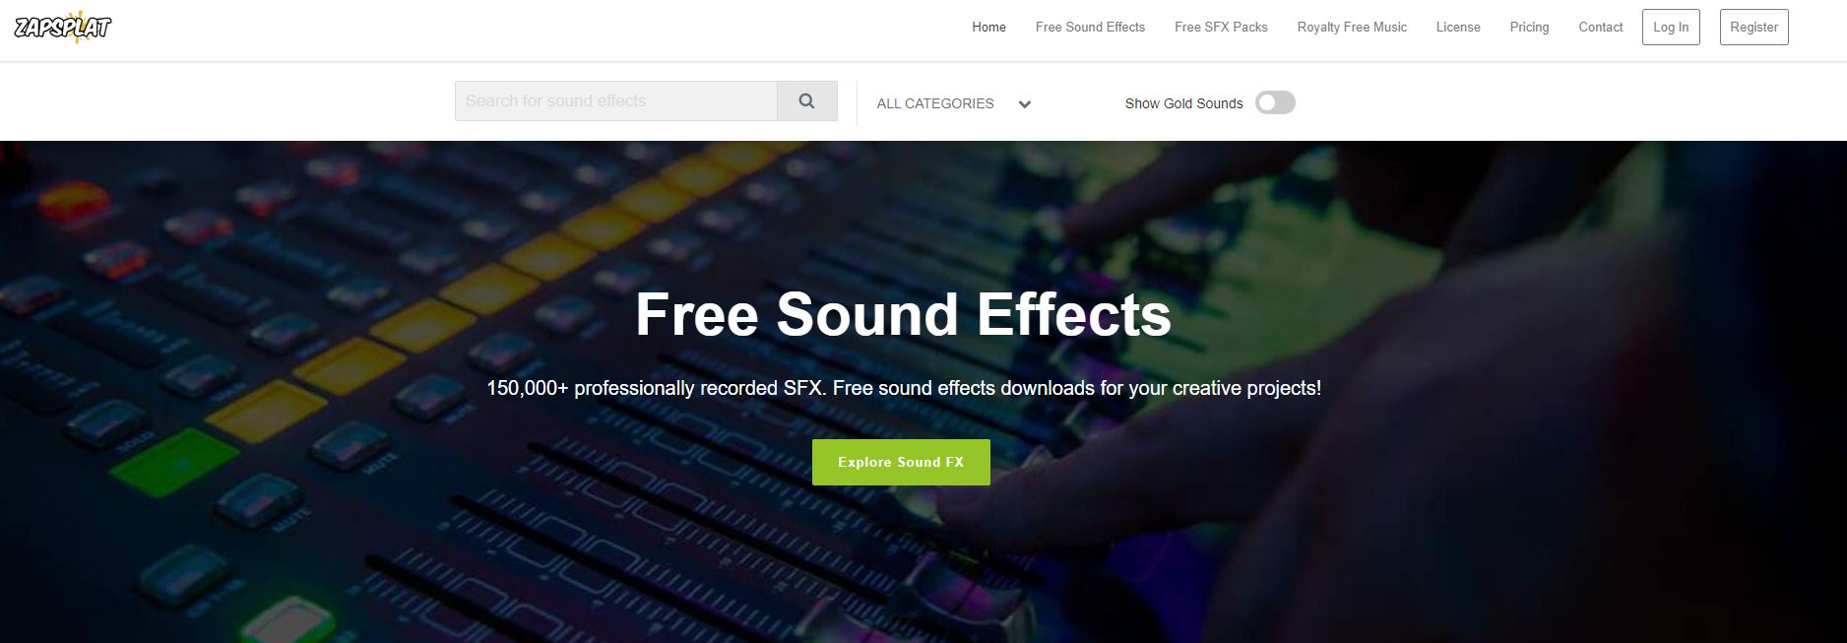Focus the Search for sound effects field
This screenshot has height=643, width=1847.
[x=616, y=101]
